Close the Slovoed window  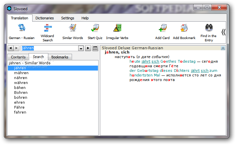(x=219, y=7)
